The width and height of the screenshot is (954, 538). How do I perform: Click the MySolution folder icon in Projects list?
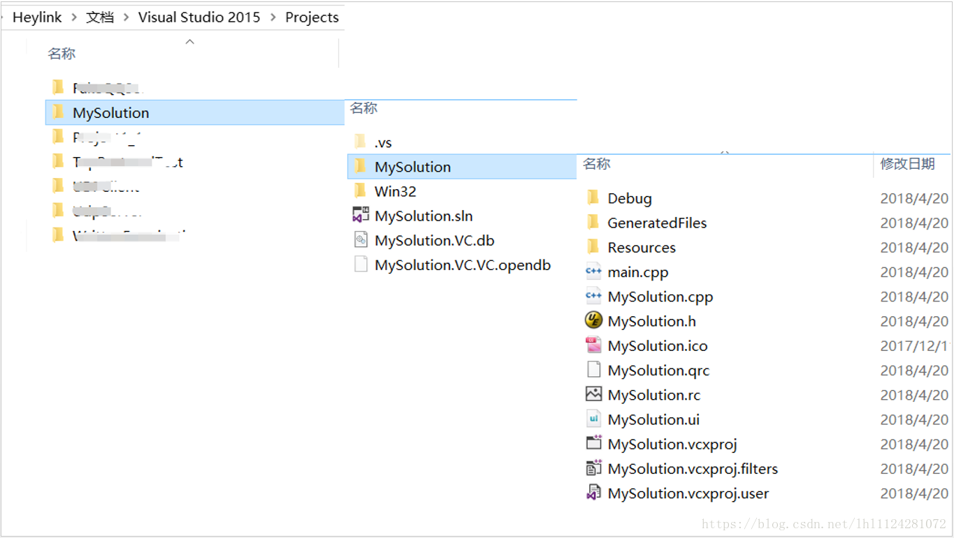[58, 112]
